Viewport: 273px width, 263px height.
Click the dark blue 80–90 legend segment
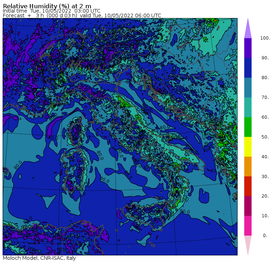[248, 68]
